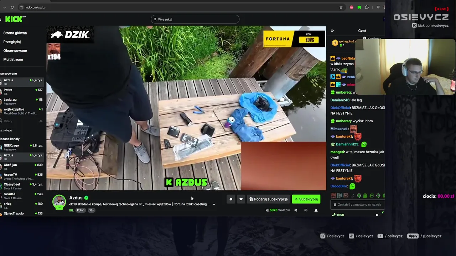Click the heart follow icon
The image size is (456, 256).
pyautogui.click(x=241, y=199)
